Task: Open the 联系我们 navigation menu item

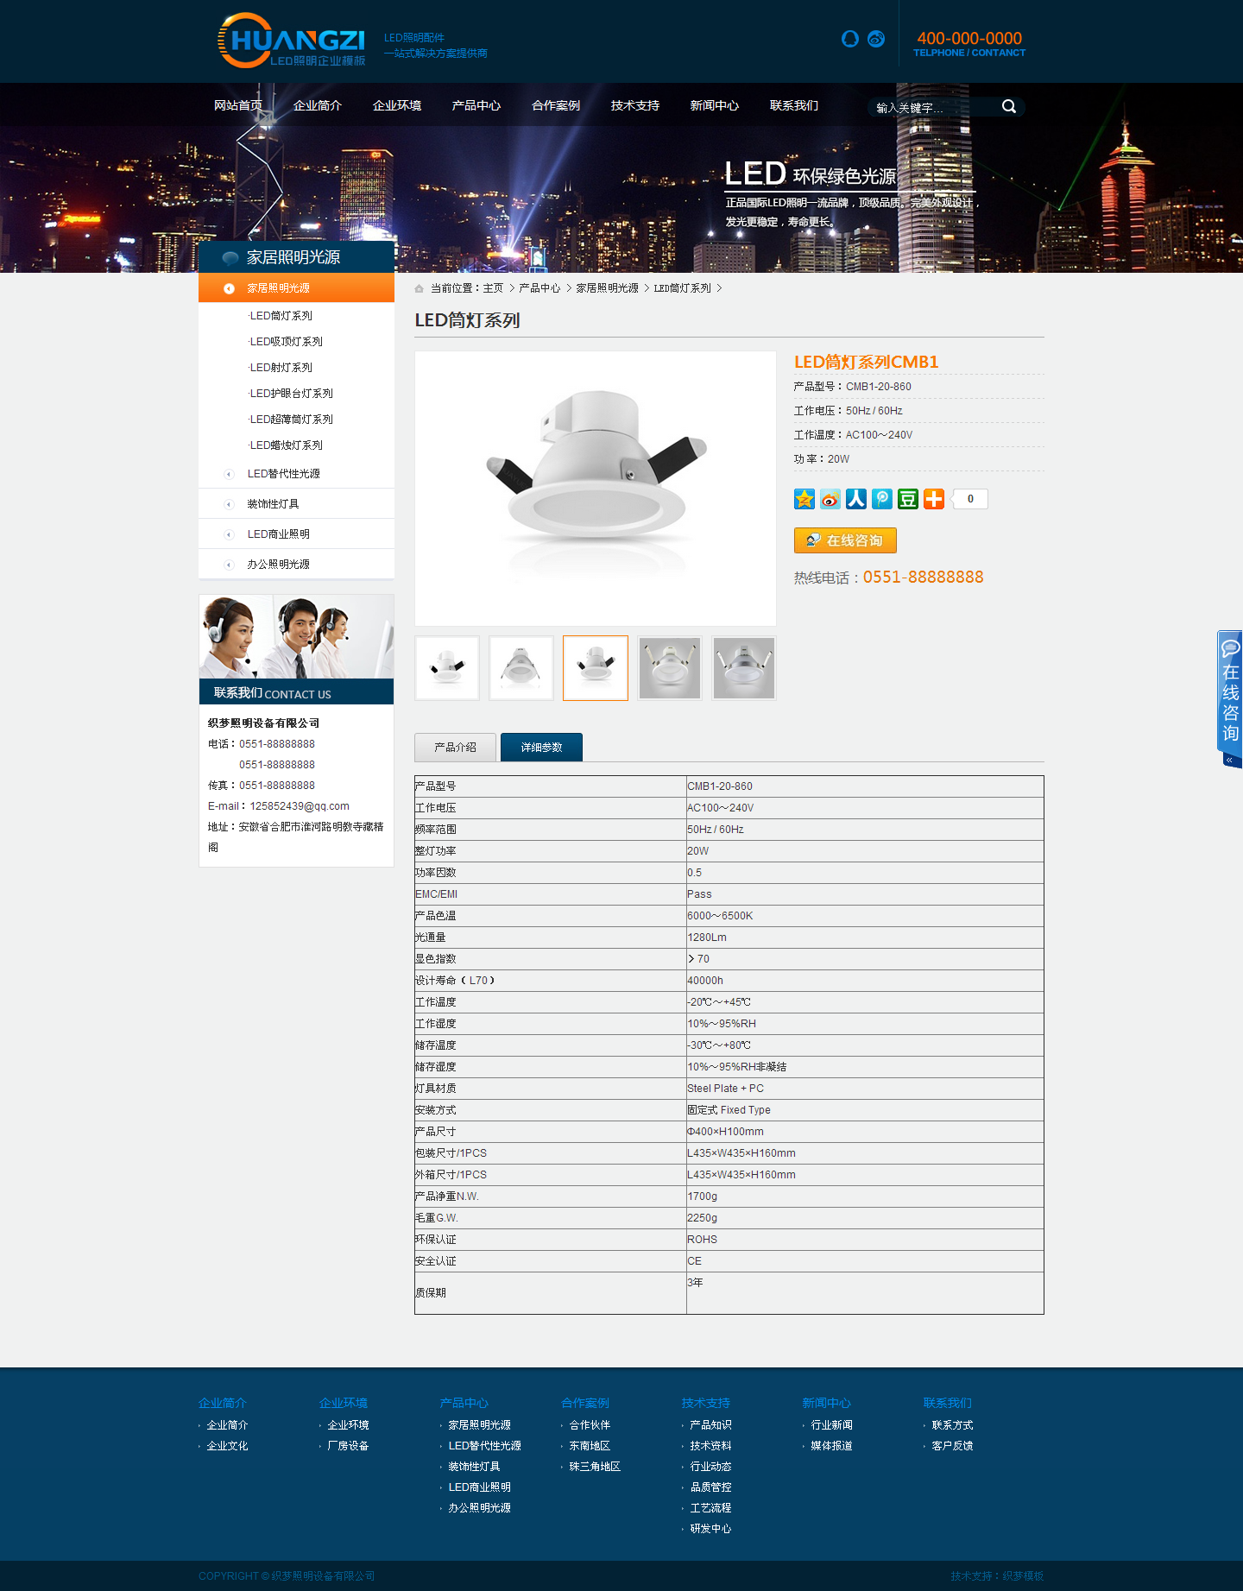Action: pyautogui.click(x=793, y=105)
